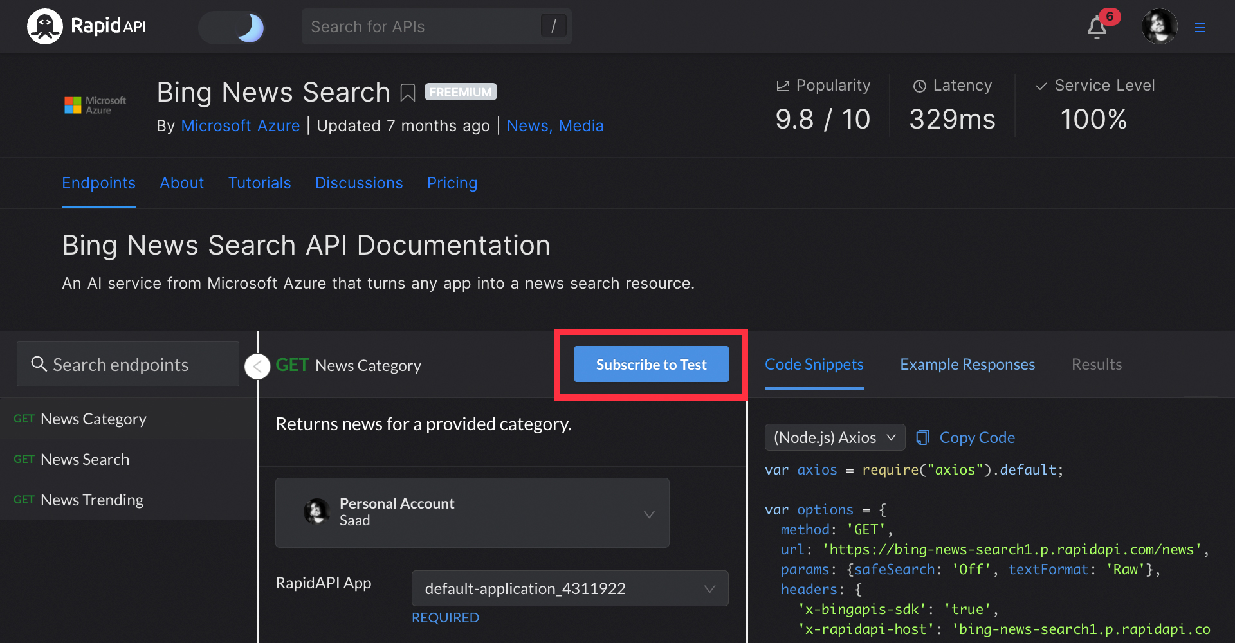Toggle the dark mode moon switch
Viewport: 1235px width, 643px height.
click(232, 28)
